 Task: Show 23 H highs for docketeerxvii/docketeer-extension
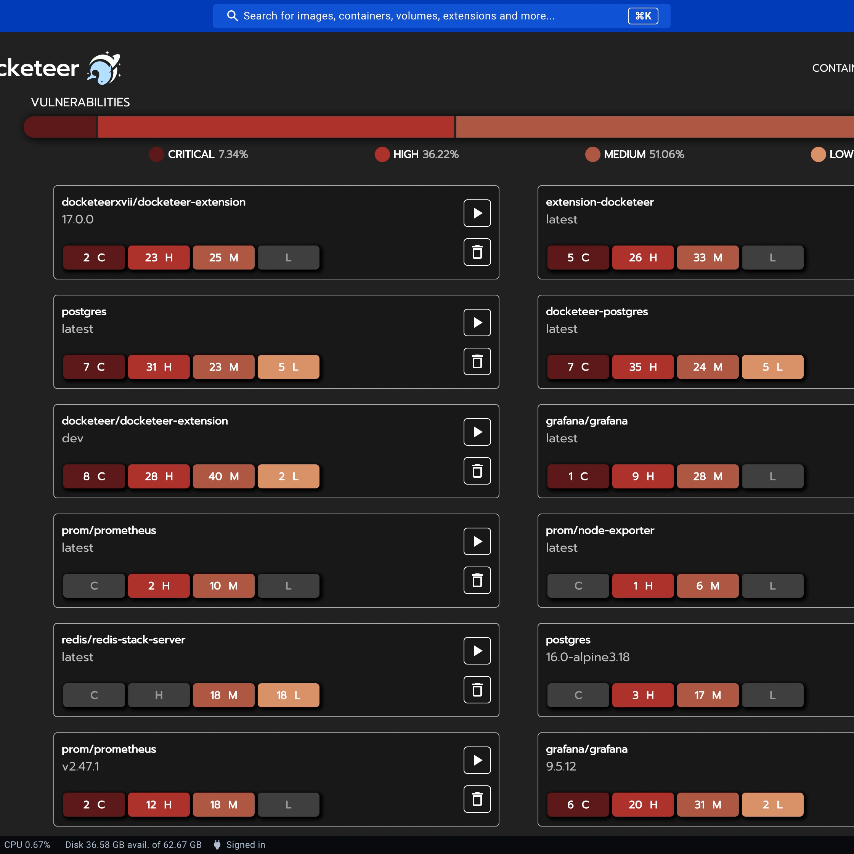[159, 257]
